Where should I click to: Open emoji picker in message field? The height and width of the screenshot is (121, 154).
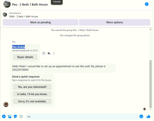pyautogui.click(x=141, y=116)
